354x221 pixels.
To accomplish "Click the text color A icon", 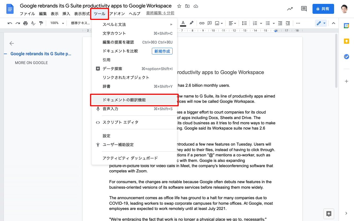I will point(183,23).
